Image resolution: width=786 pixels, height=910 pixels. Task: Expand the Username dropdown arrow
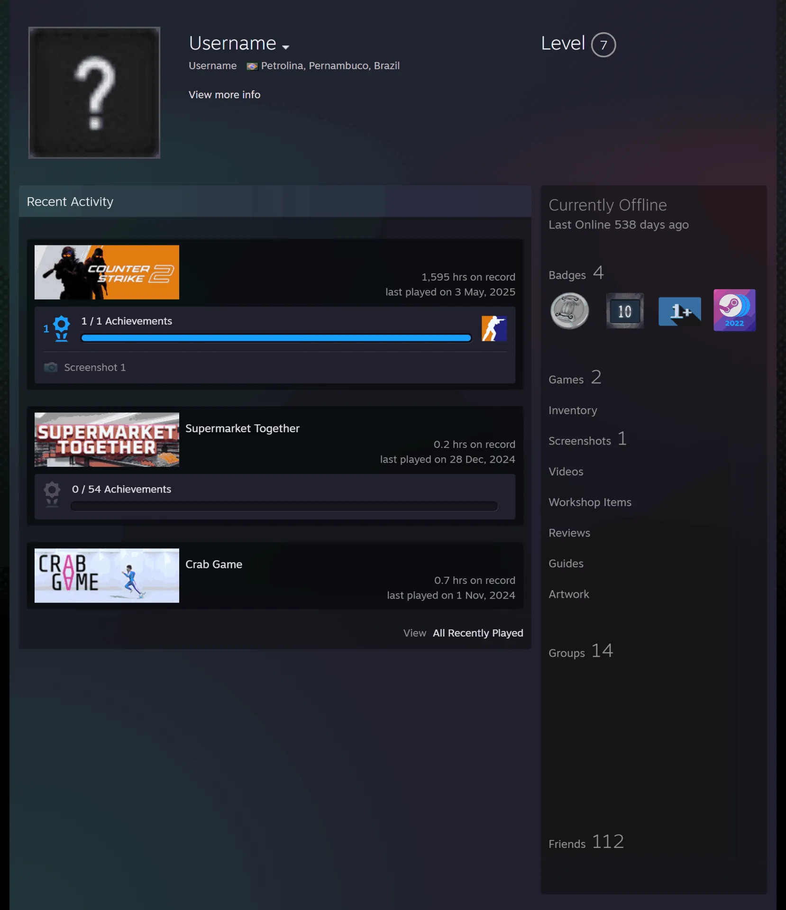coord(285,47)
